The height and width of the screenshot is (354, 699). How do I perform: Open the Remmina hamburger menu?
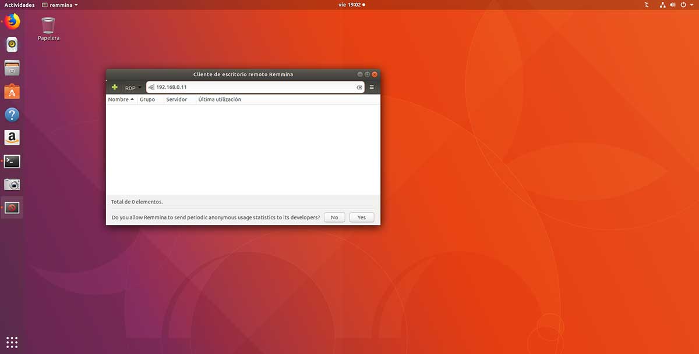[372, 88]
